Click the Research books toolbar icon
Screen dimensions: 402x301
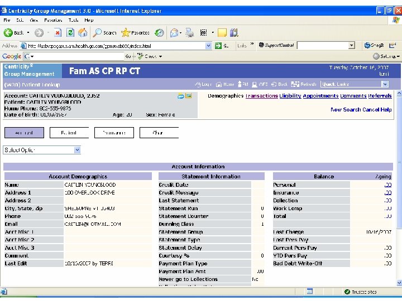click(234, 33)
